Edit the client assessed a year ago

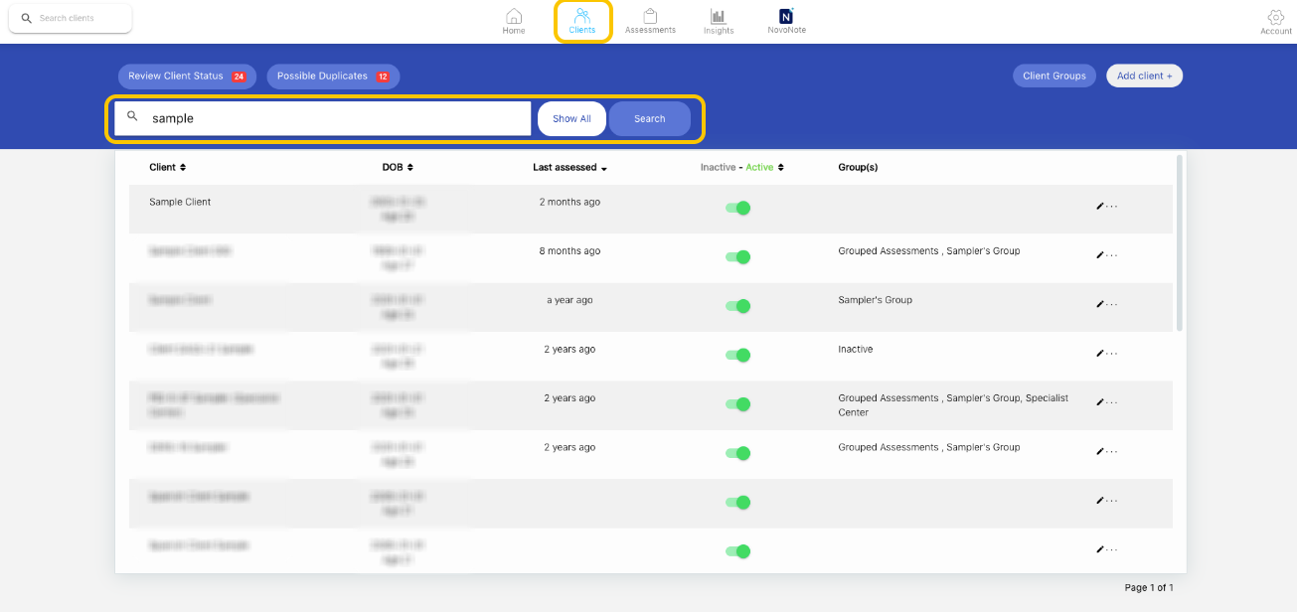[x=1100, y=304]
